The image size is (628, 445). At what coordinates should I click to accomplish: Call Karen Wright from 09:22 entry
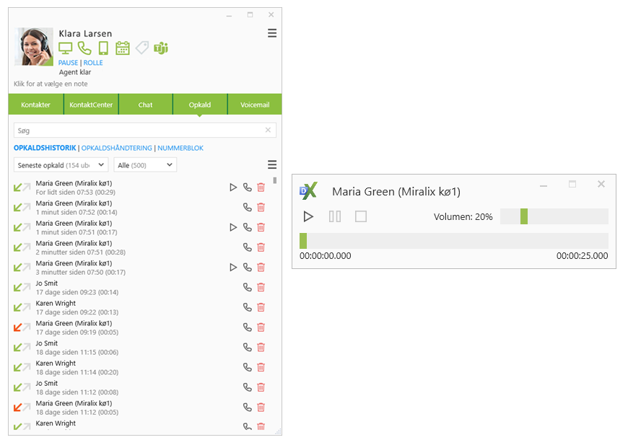point(248,307)
